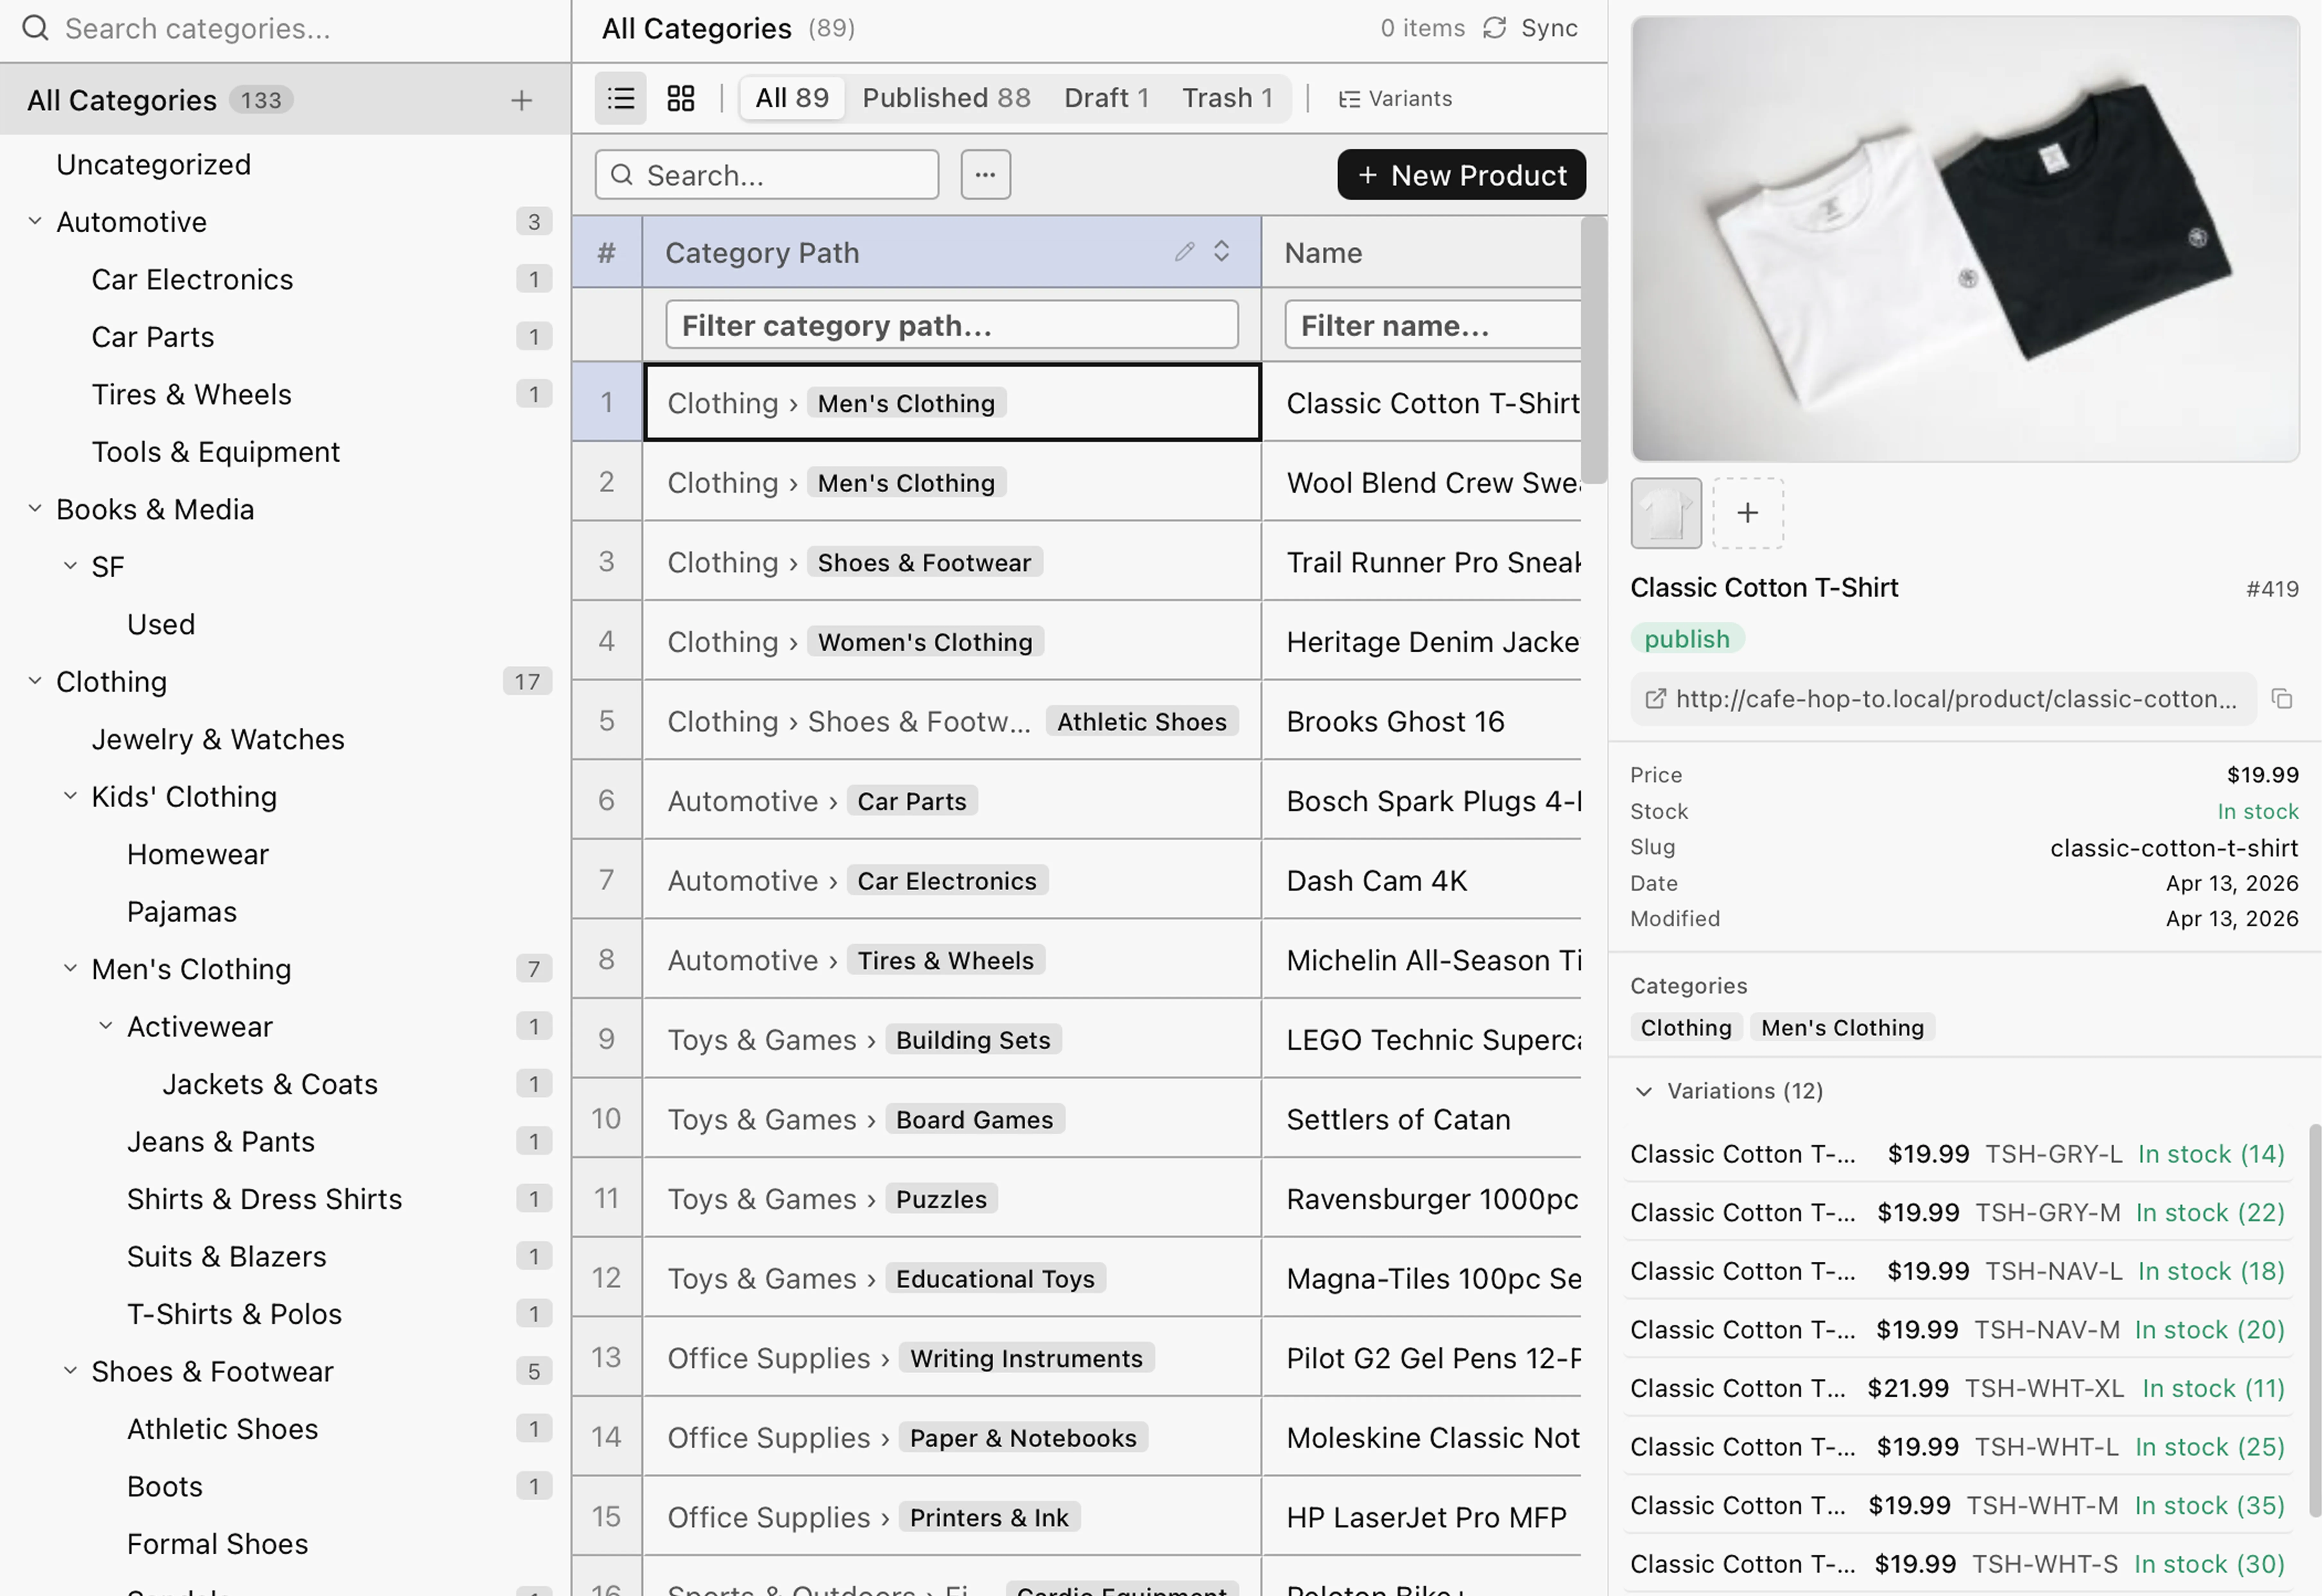Viewport: 2322px width, 1596px height.
Task: Click row number 13 in the table
Action: tap(606, 1357)
